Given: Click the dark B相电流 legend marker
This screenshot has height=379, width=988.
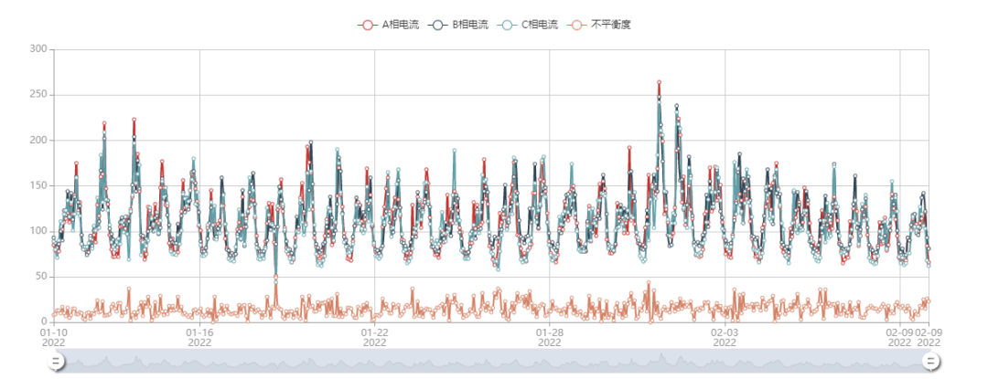Looking at the screenshot, I should click(438, 25).
